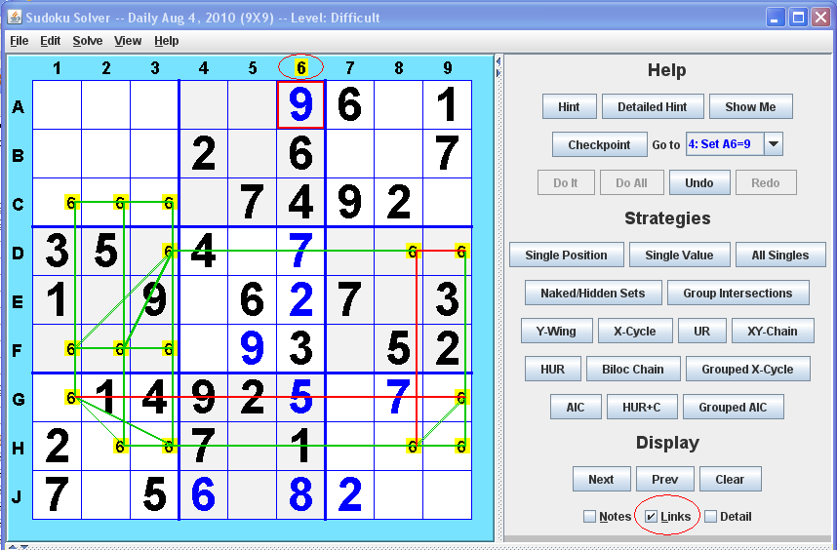Click the Java application title bar icon
837x550 pixels.
[x=15, y=18]
